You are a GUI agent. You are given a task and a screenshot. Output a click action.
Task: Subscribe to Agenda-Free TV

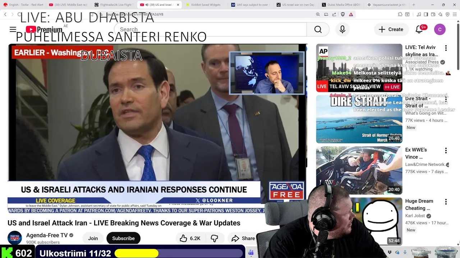(x=123, y=238)
